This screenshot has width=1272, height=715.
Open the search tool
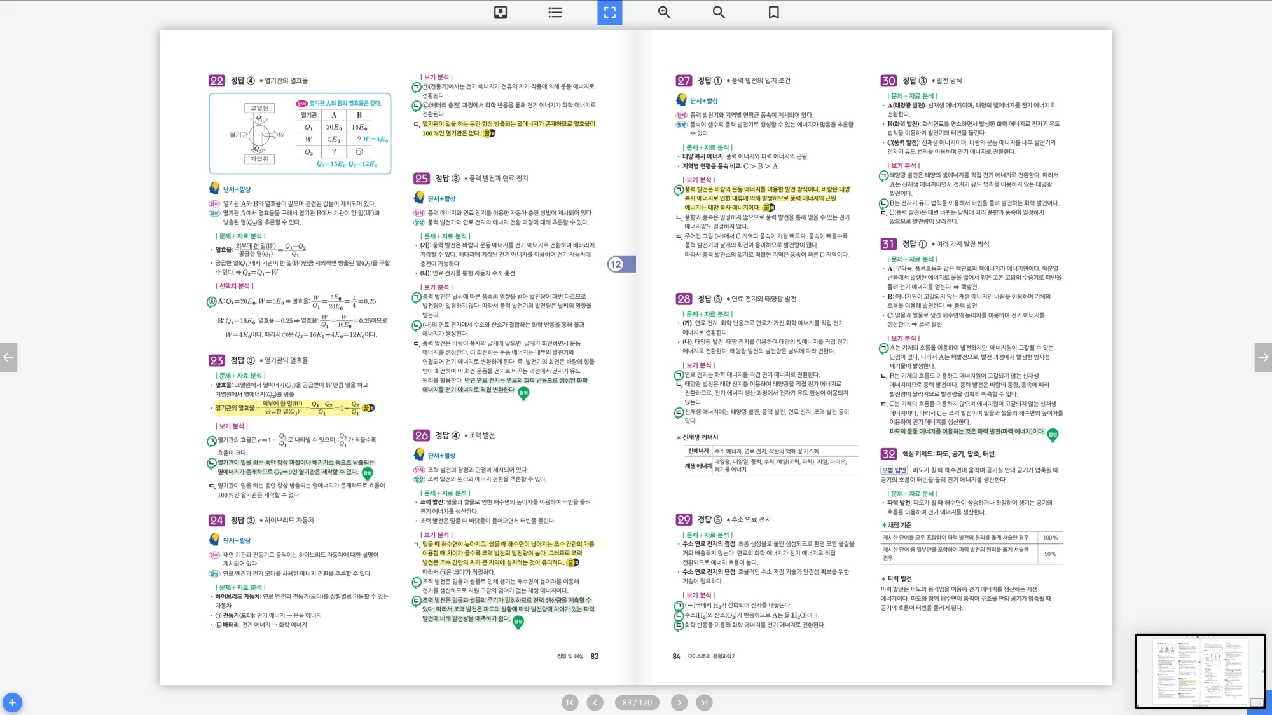[x=719, y=12]
